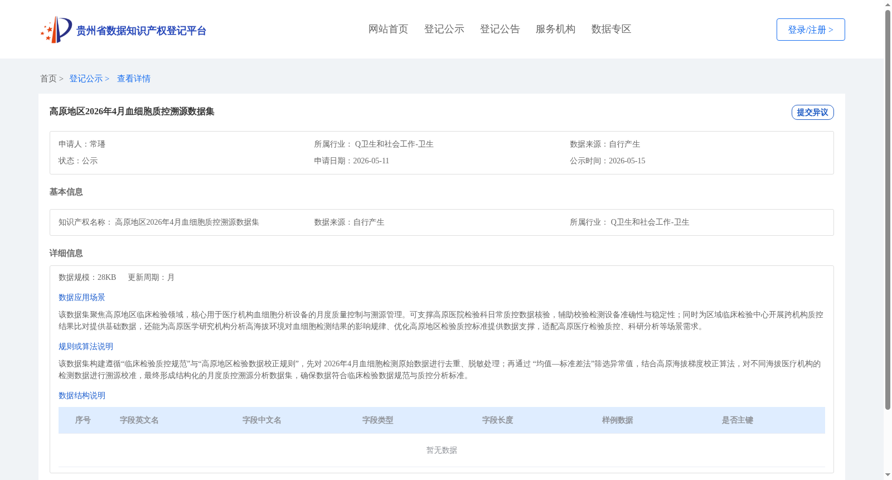
Task: Click the scrollbar down arrow
Action: click(x=888, y=475)
